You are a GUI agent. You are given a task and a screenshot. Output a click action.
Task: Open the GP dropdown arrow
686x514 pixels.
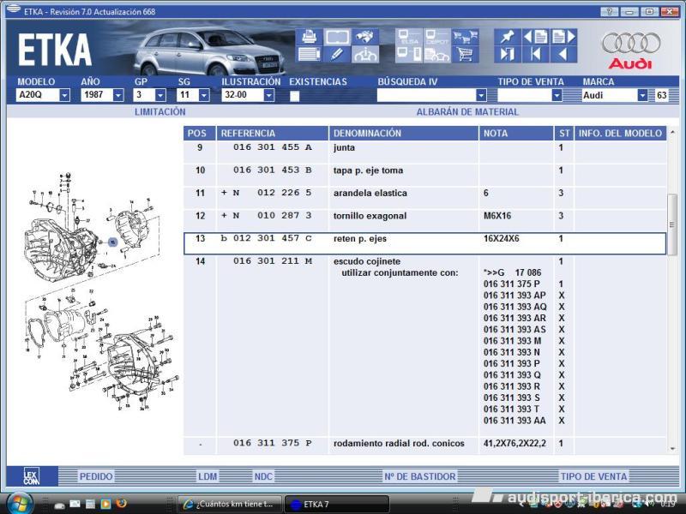(x=160, y=95)
